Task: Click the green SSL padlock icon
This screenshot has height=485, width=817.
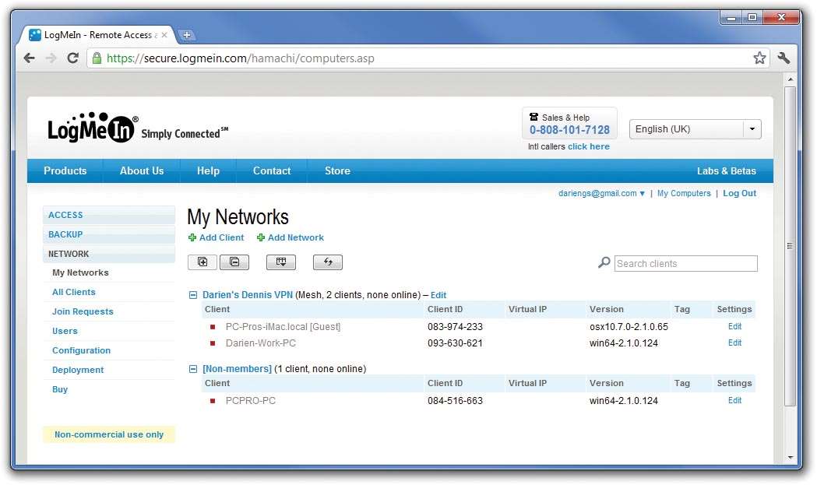Action: click(97, 58)
